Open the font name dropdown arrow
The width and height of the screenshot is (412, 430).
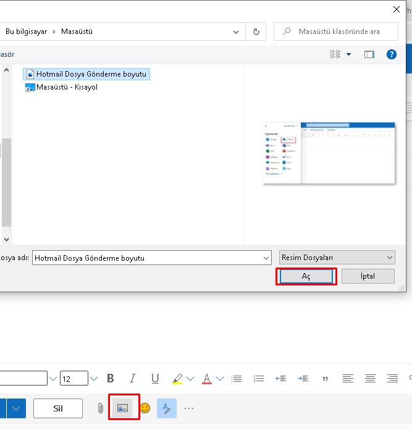53,379
